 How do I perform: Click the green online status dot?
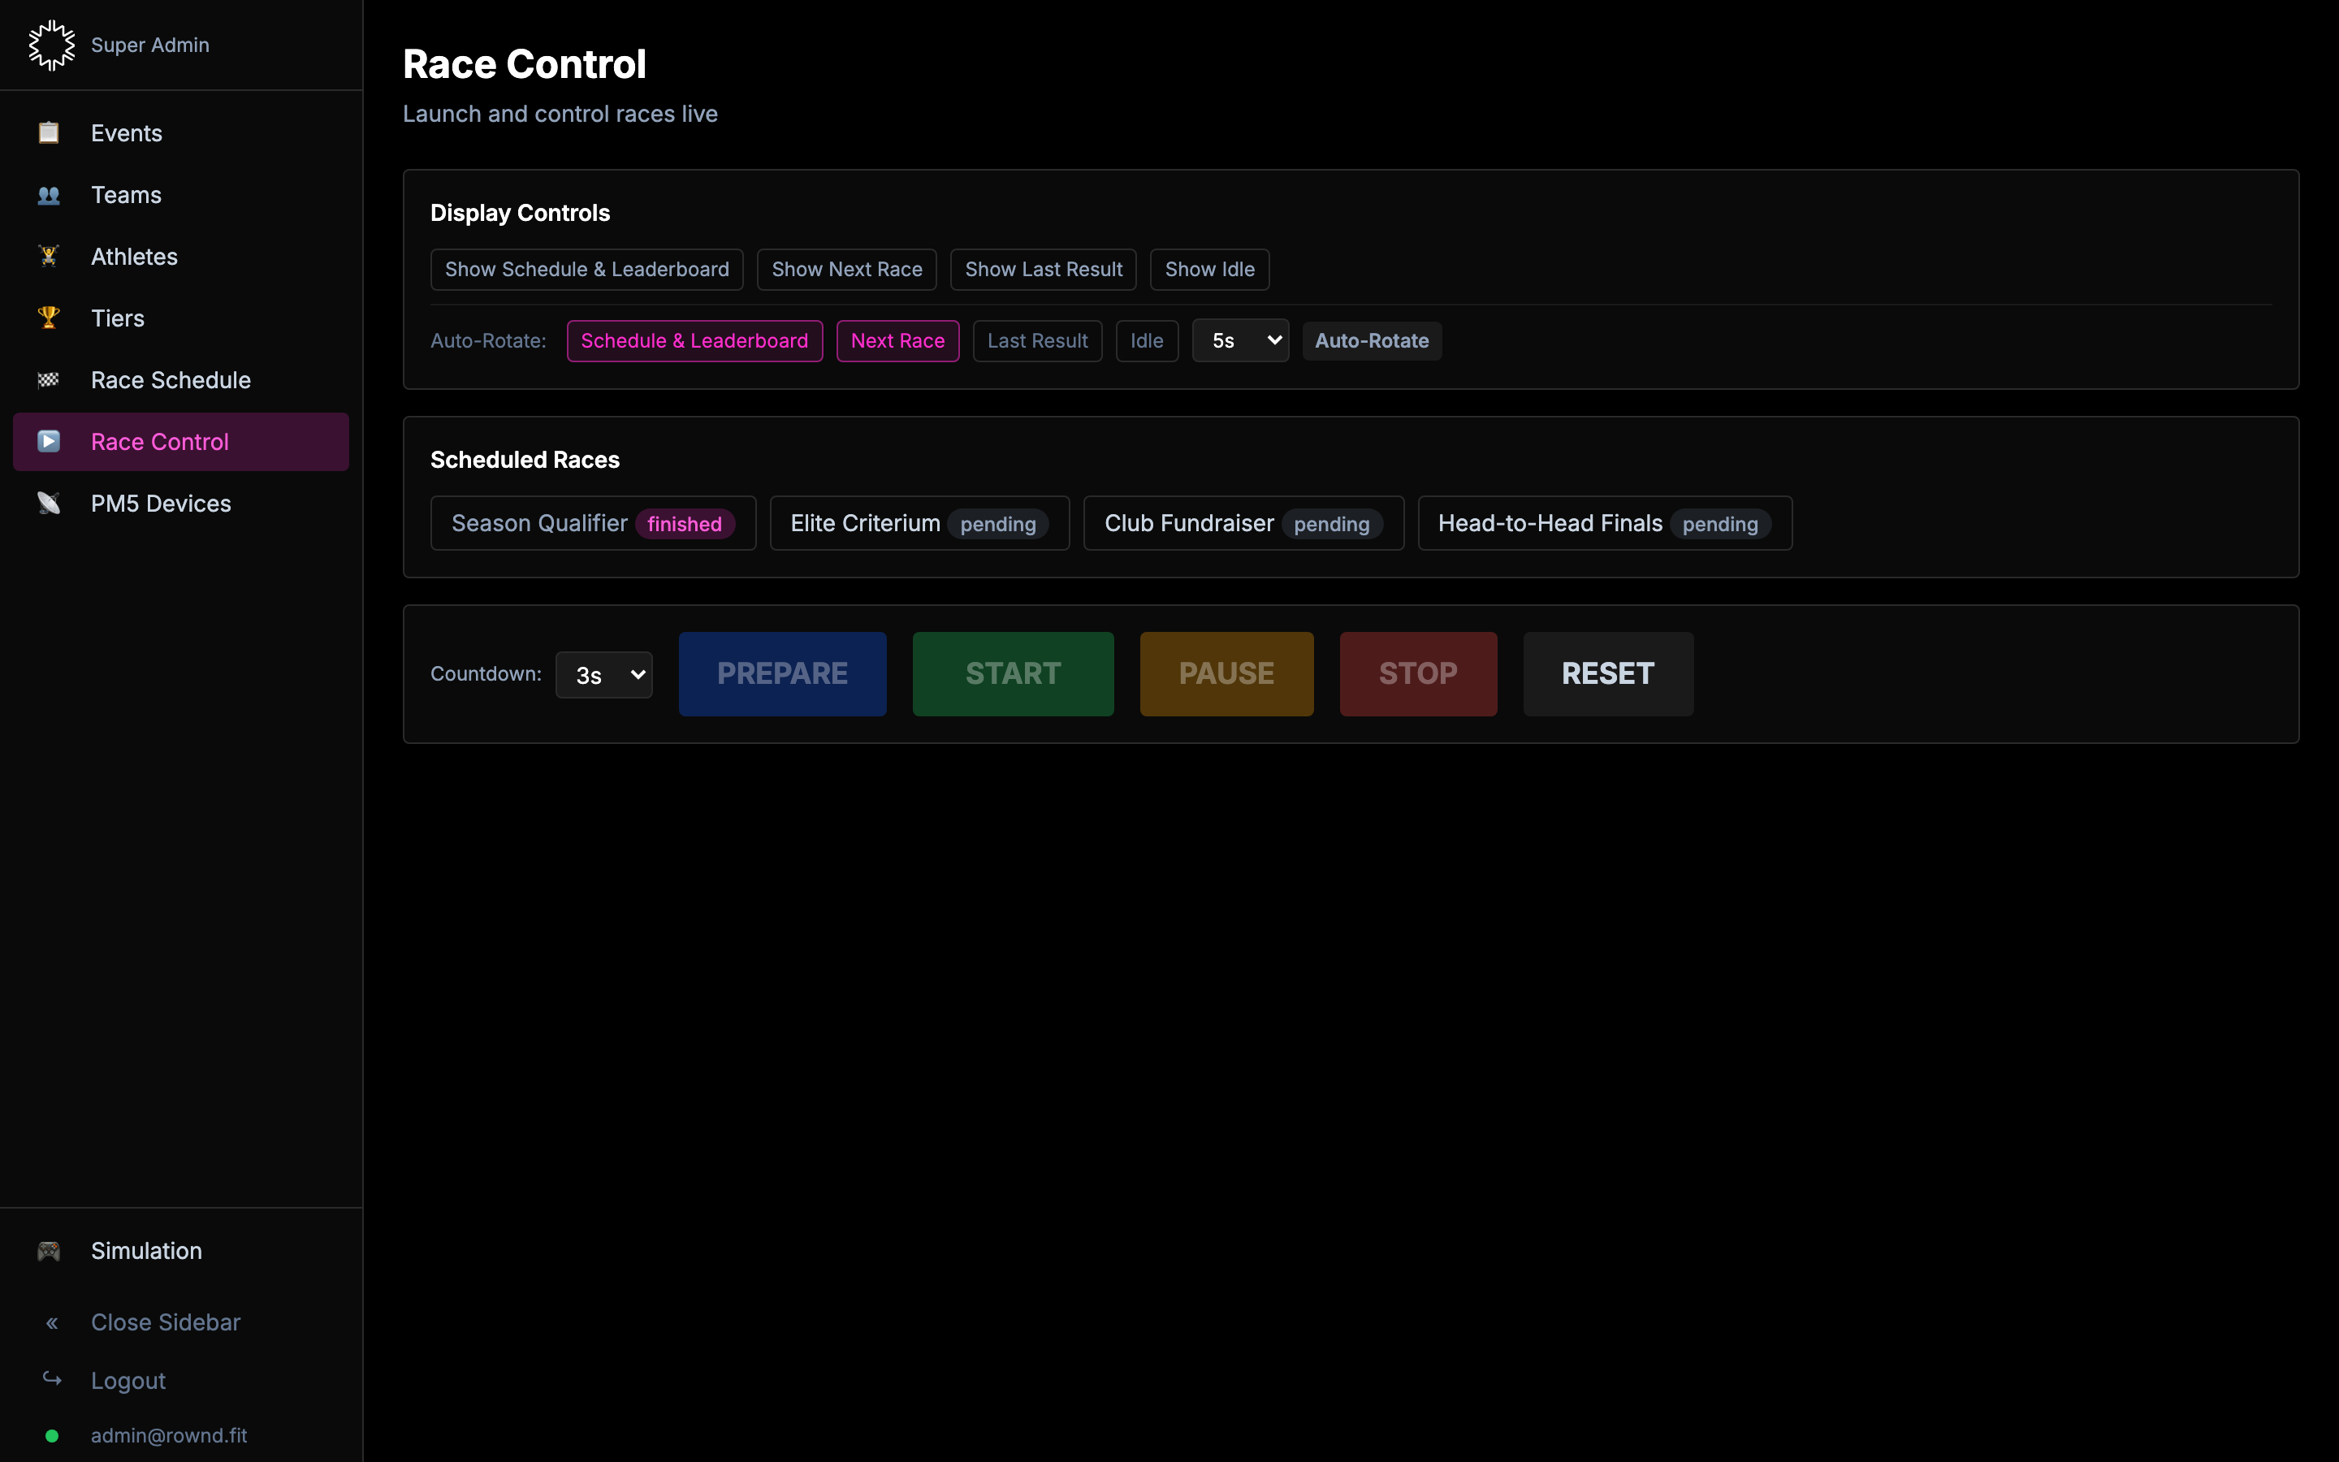pyautogui.click(x=53, y=1436)
